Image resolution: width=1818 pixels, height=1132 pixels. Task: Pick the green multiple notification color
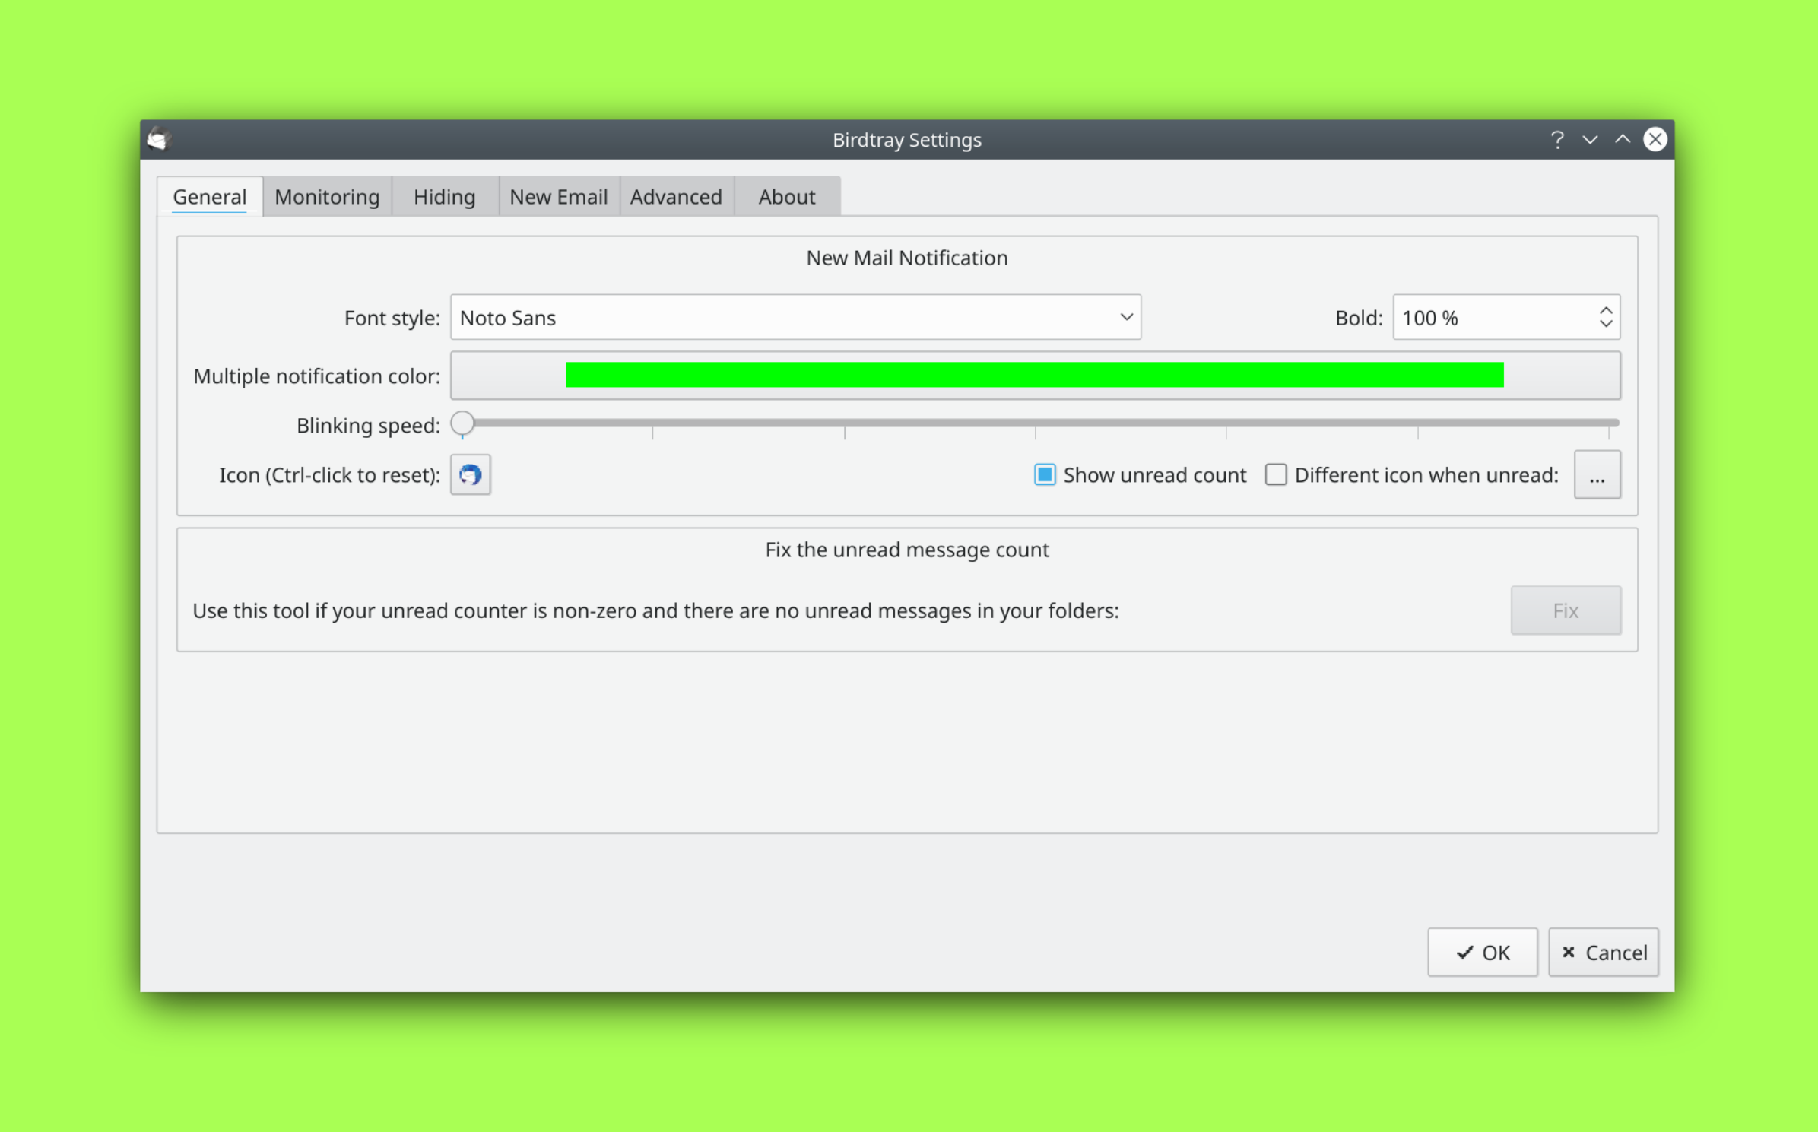pyautogui.click(x=1035, y=375)
